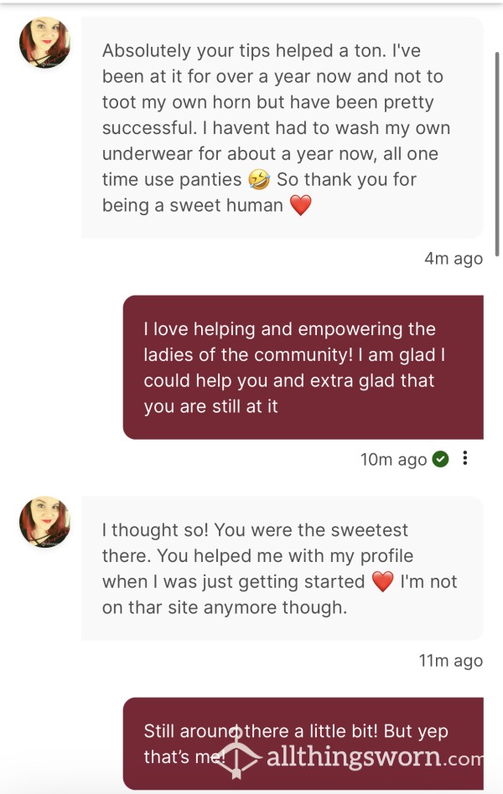Open sender's avatar next to 'I thought so!' message

[44, 522]
